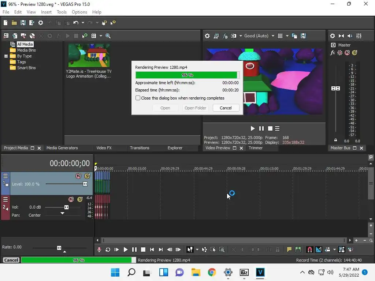Image resolution: width=375 pixels, height=281 pixels.
Task: Toggle Loop Playback icon
Action: tap(108, 250)
